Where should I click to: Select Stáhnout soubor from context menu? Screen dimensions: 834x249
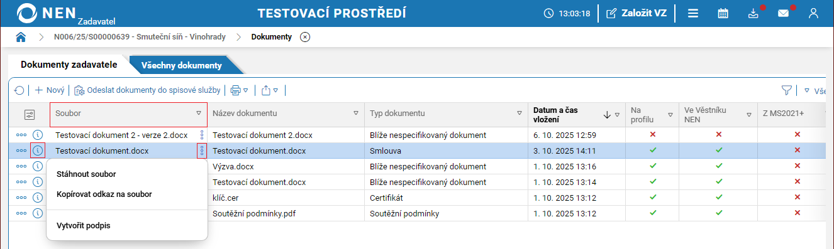(86, 174)
